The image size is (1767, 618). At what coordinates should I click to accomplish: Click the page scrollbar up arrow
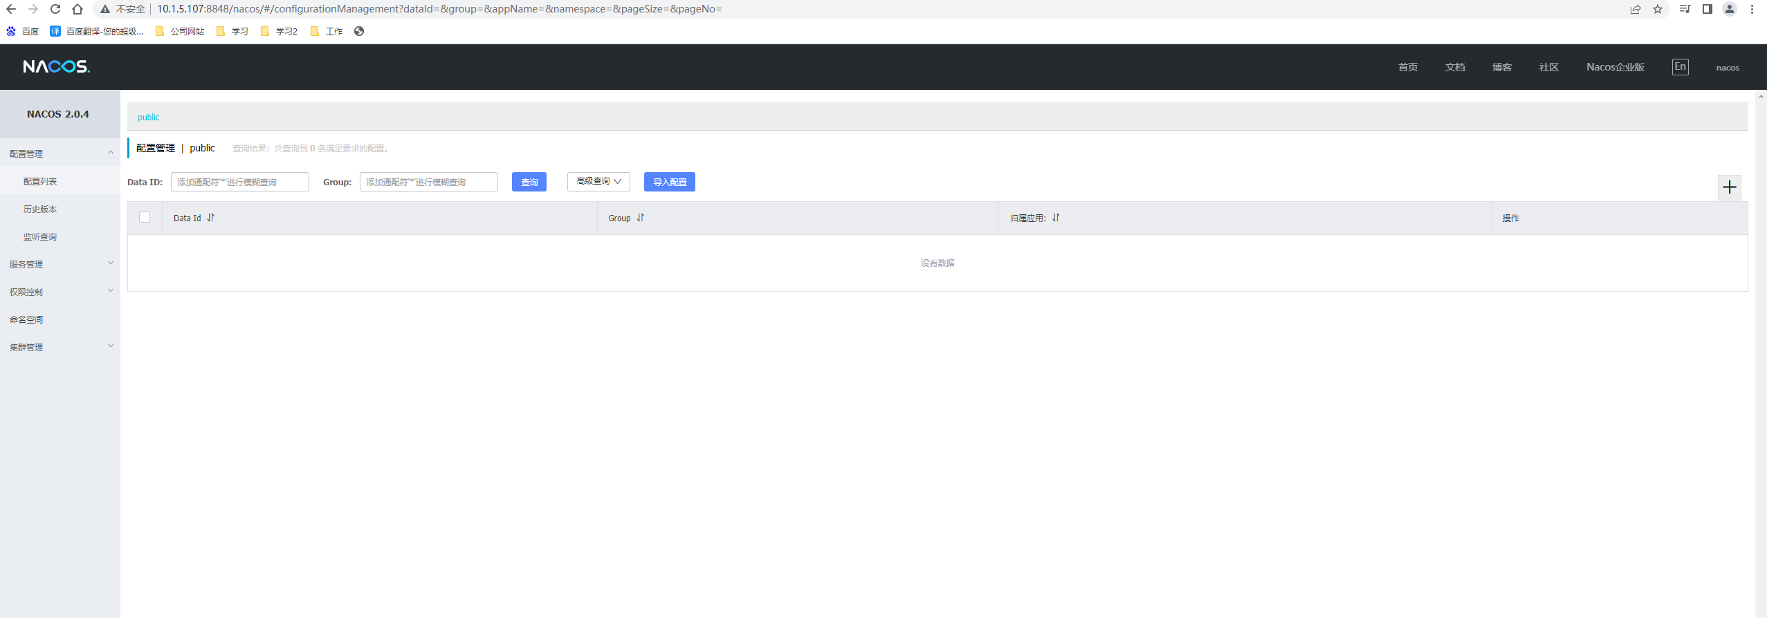click(1761, 96)
